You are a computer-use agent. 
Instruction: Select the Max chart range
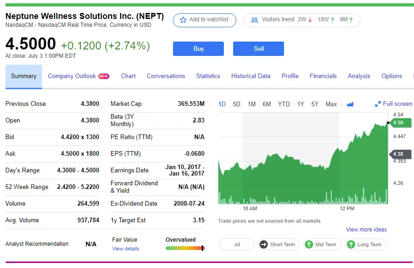331,104
